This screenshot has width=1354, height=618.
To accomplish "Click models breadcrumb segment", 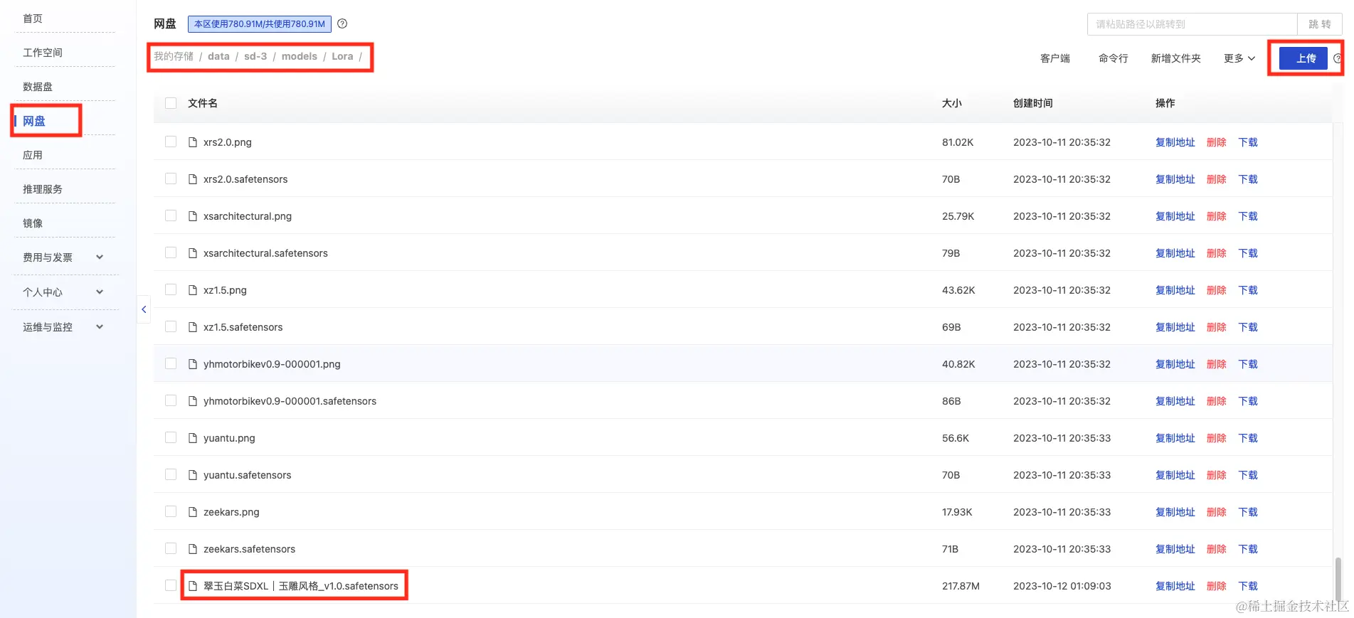I will [300, 56].
